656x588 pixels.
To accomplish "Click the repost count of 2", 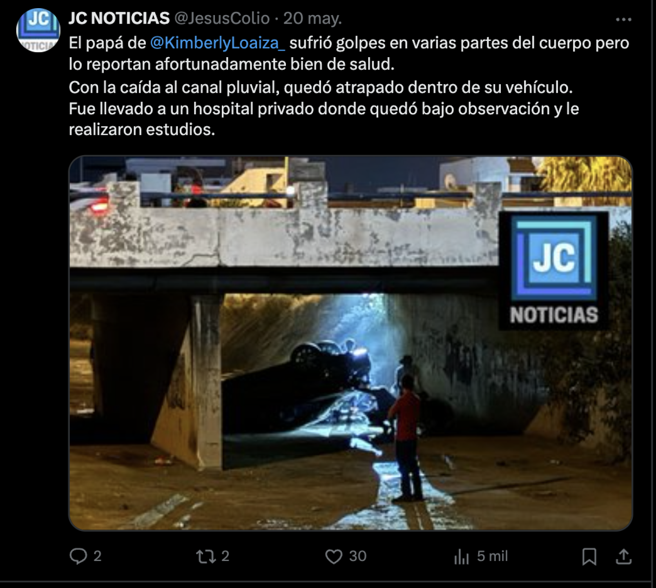I will [x=225, y=556].
